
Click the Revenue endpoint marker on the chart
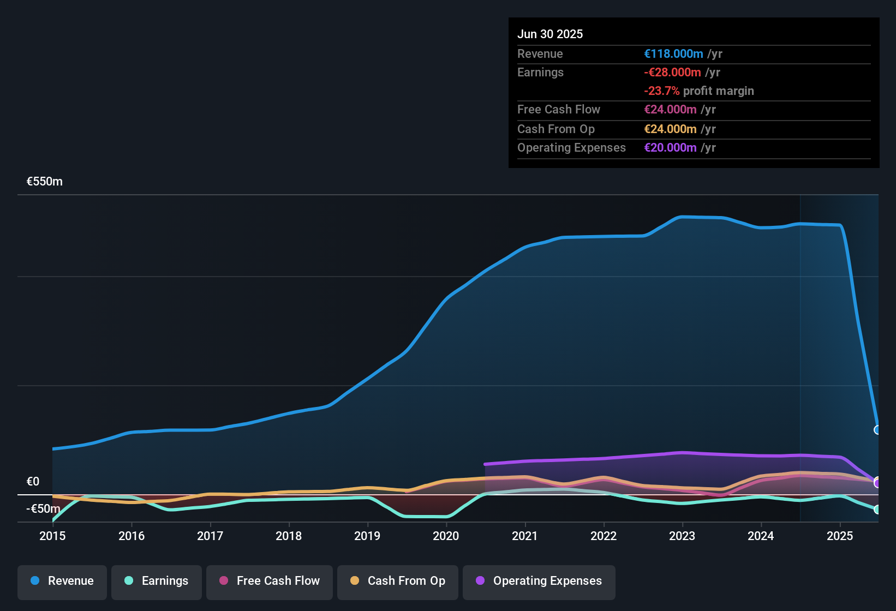(x=877, y=430)
